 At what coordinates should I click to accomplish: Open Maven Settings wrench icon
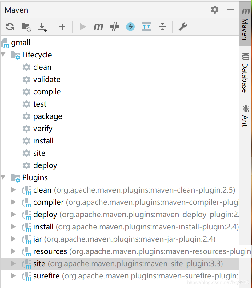[x=183, y=27]
